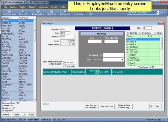168x122 pixels.
Task: Click the earnings list scroll up arrow
Action: [x=161, y=36]
